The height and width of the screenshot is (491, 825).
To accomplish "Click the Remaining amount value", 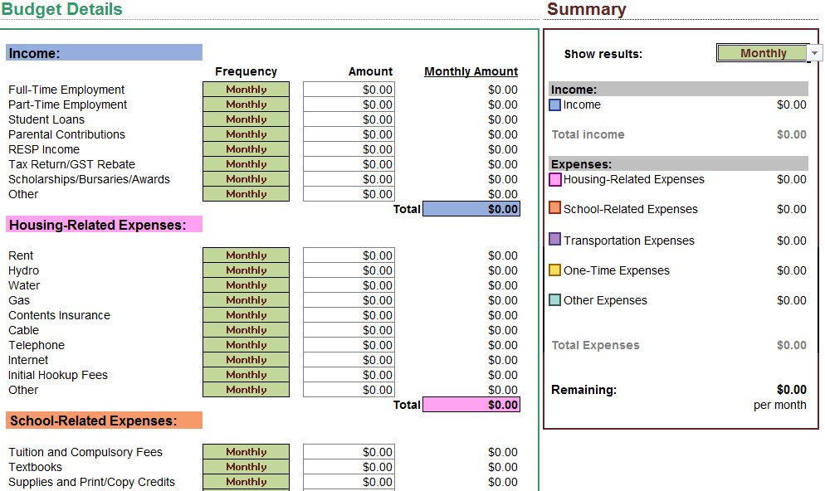I will click(791, 390).
